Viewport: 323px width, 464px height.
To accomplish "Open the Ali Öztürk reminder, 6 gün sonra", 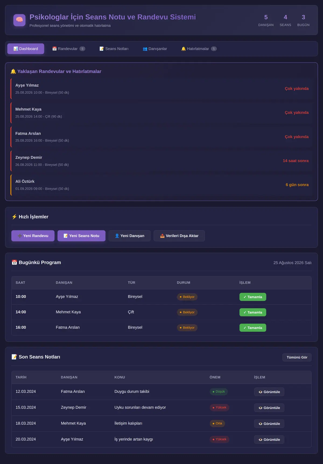I will pos(161,185).
